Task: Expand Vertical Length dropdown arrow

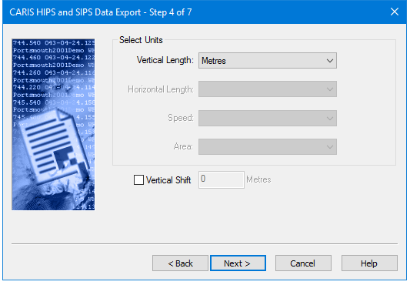Action: point(330,61)
